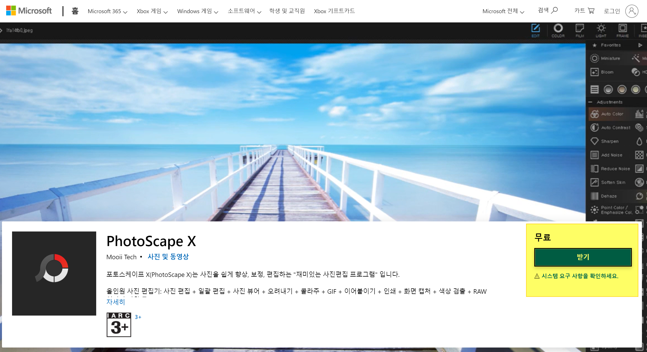This screenshot has width=647, height=352.
Task: Select the EDIT tab icon in screenshot
Action: (535, 30)
